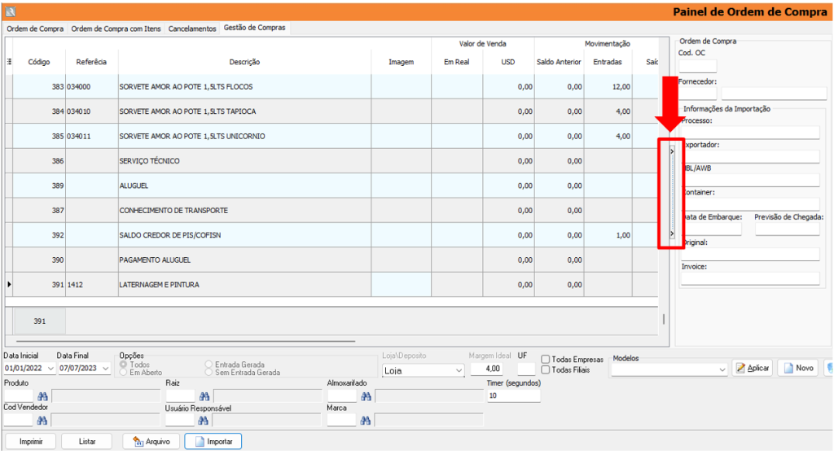Click the window icon in the title bar
The image size is (834, 454).
point(10,11)
